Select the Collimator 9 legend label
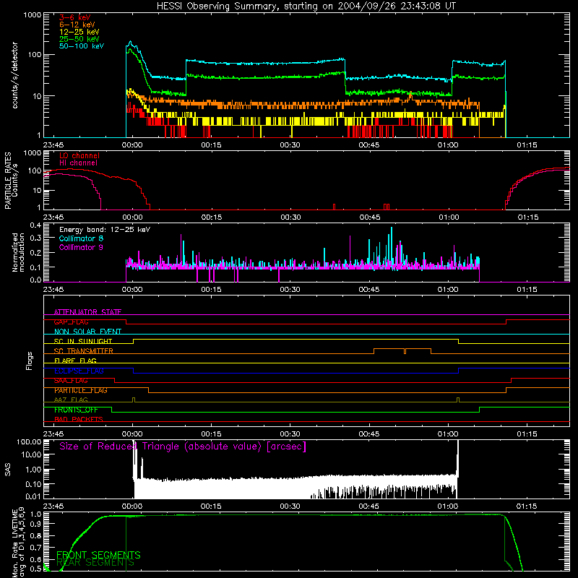The image size is (578, 578). (81, 247)
